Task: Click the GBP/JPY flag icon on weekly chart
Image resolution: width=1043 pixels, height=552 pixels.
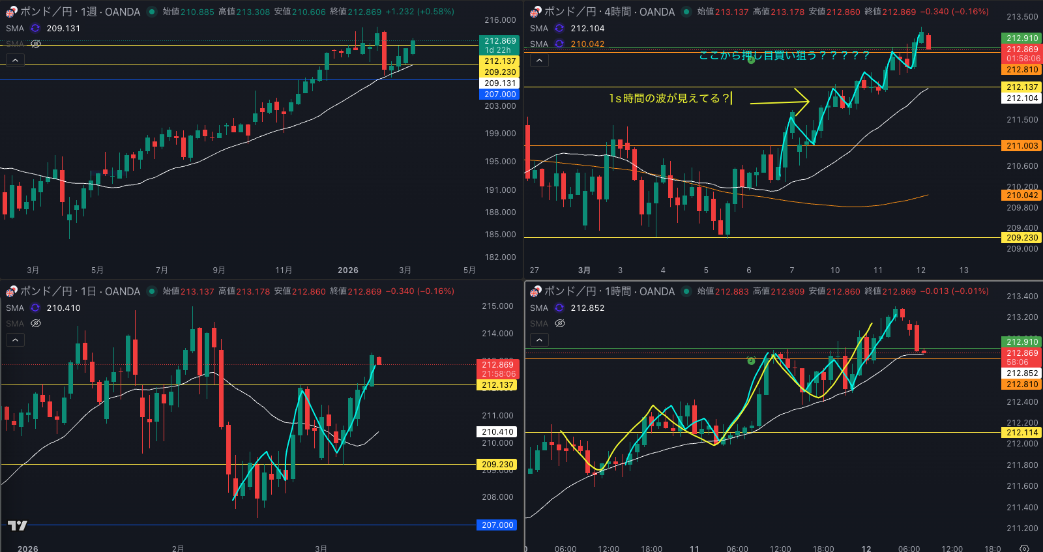Action: (x=11, y=12)
